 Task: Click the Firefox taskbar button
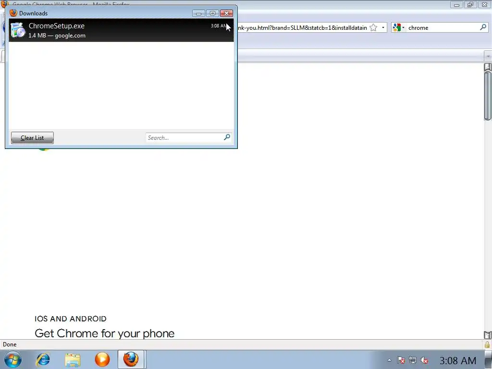[x=131, y=359]
